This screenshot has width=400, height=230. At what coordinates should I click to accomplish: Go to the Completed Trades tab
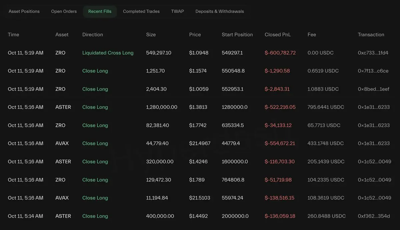pyautogui.click(x=141, y=11)
